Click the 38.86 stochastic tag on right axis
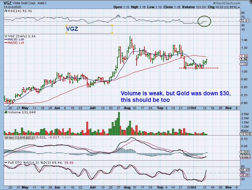Viewport: 252px width, 190px height. 245,175
